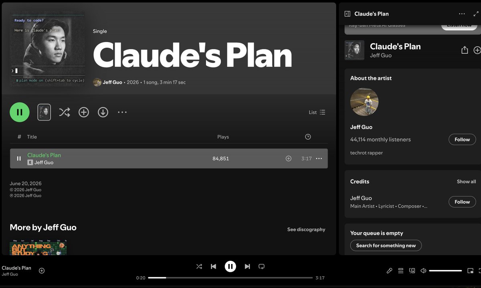Click the explicit E badge on track row

pyautogui.click(x=30, y=163)
